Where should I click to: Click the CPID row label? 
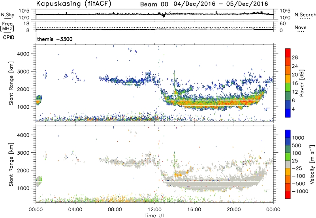click(9, 37)
